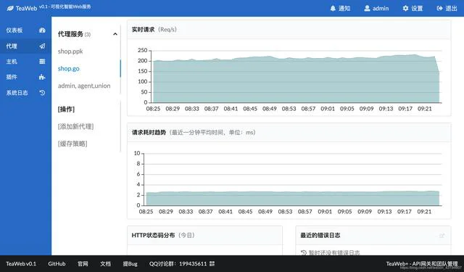
Task: Click the QR code icon beside QQ group
Action: 212,264
